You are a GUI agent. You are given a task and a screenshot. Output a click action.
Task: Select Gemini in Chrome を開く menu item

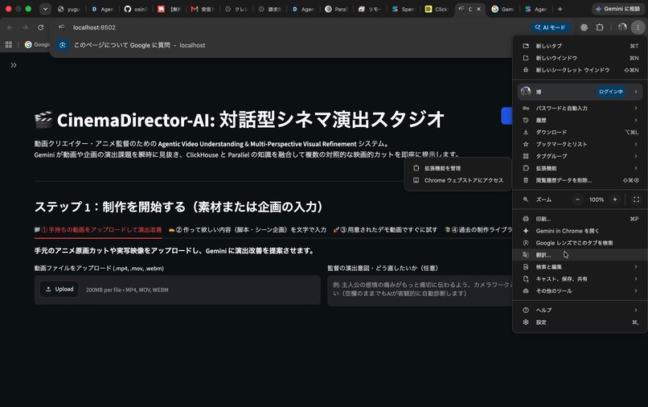pyautogui.click(x=580, y=231)
